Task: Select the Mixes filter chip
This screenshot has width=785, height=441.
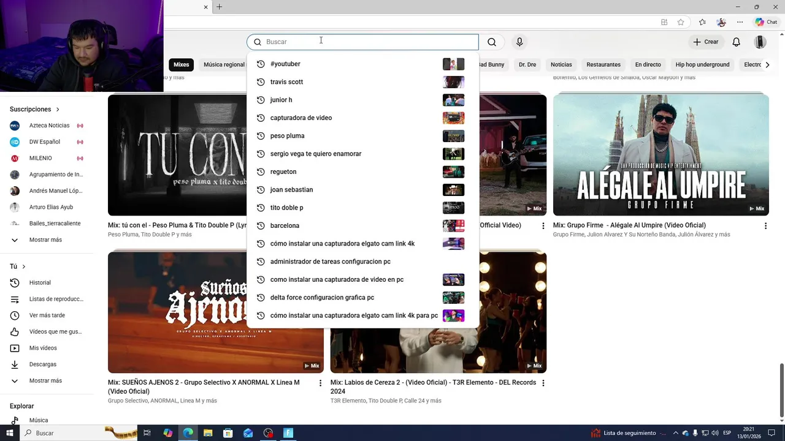Action: click(x=181, y=64)
